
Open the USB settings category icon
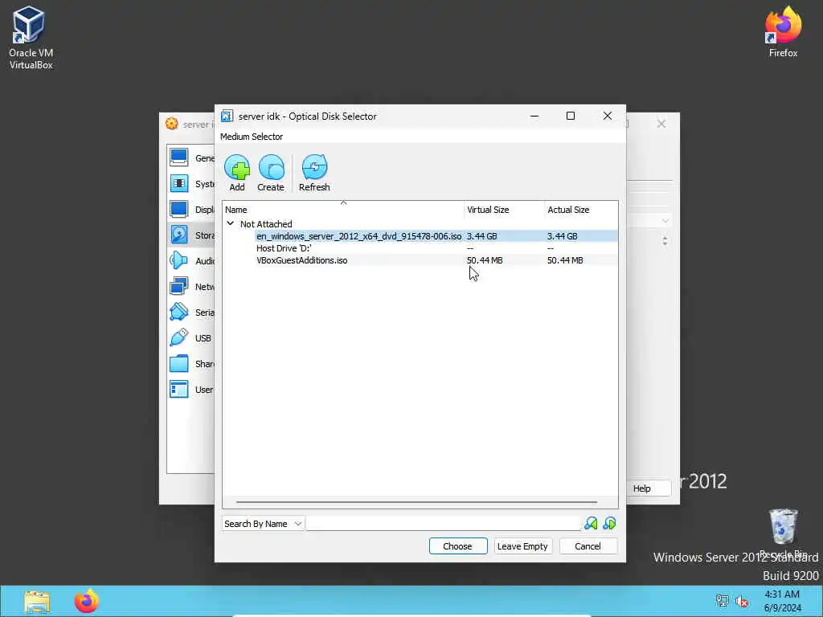pyautogui.click(x=179, y=337)
